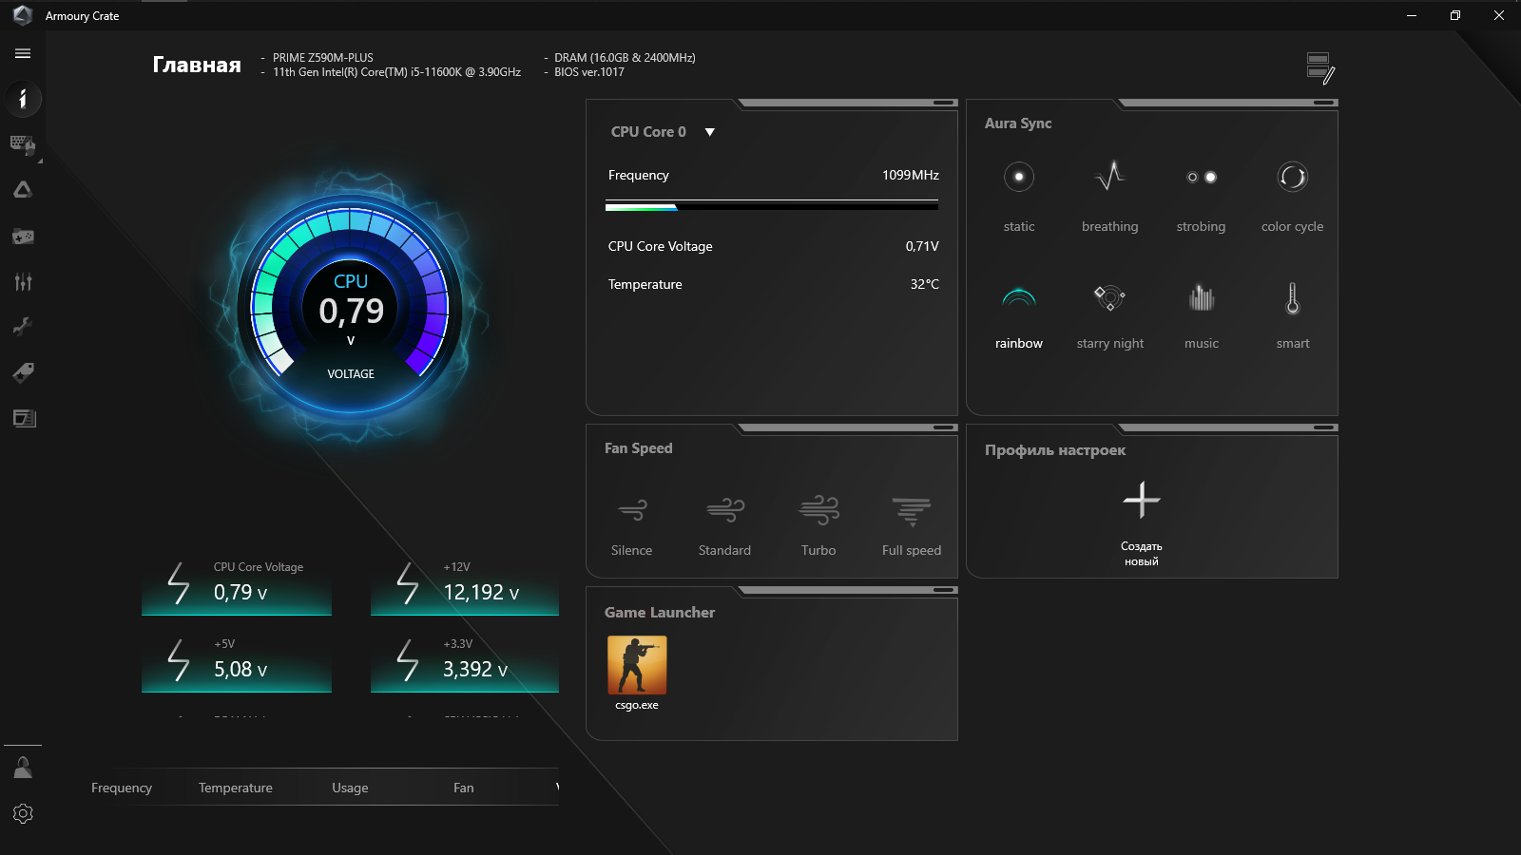1521x855 pixels.
Task: Click the 11th Gen Intel Core processor text
Action: point(396,72)
